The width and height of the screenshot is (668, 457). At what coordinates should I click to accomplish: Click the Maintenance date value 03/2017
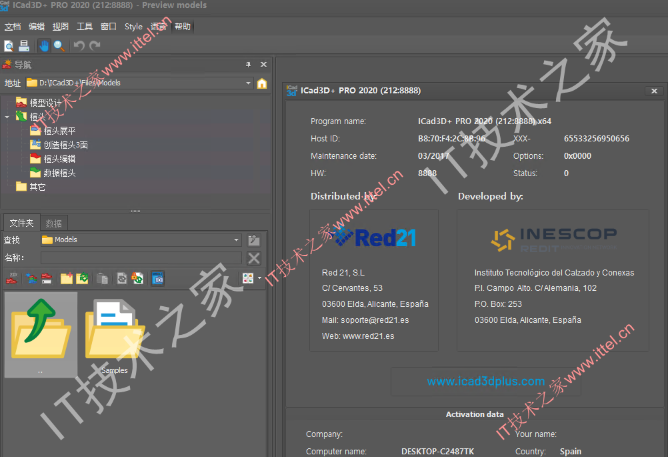coord(433,156)
